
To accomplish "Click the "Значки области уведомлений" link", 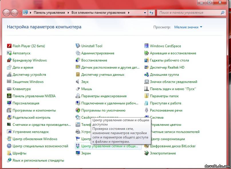I will coord(173,82).
